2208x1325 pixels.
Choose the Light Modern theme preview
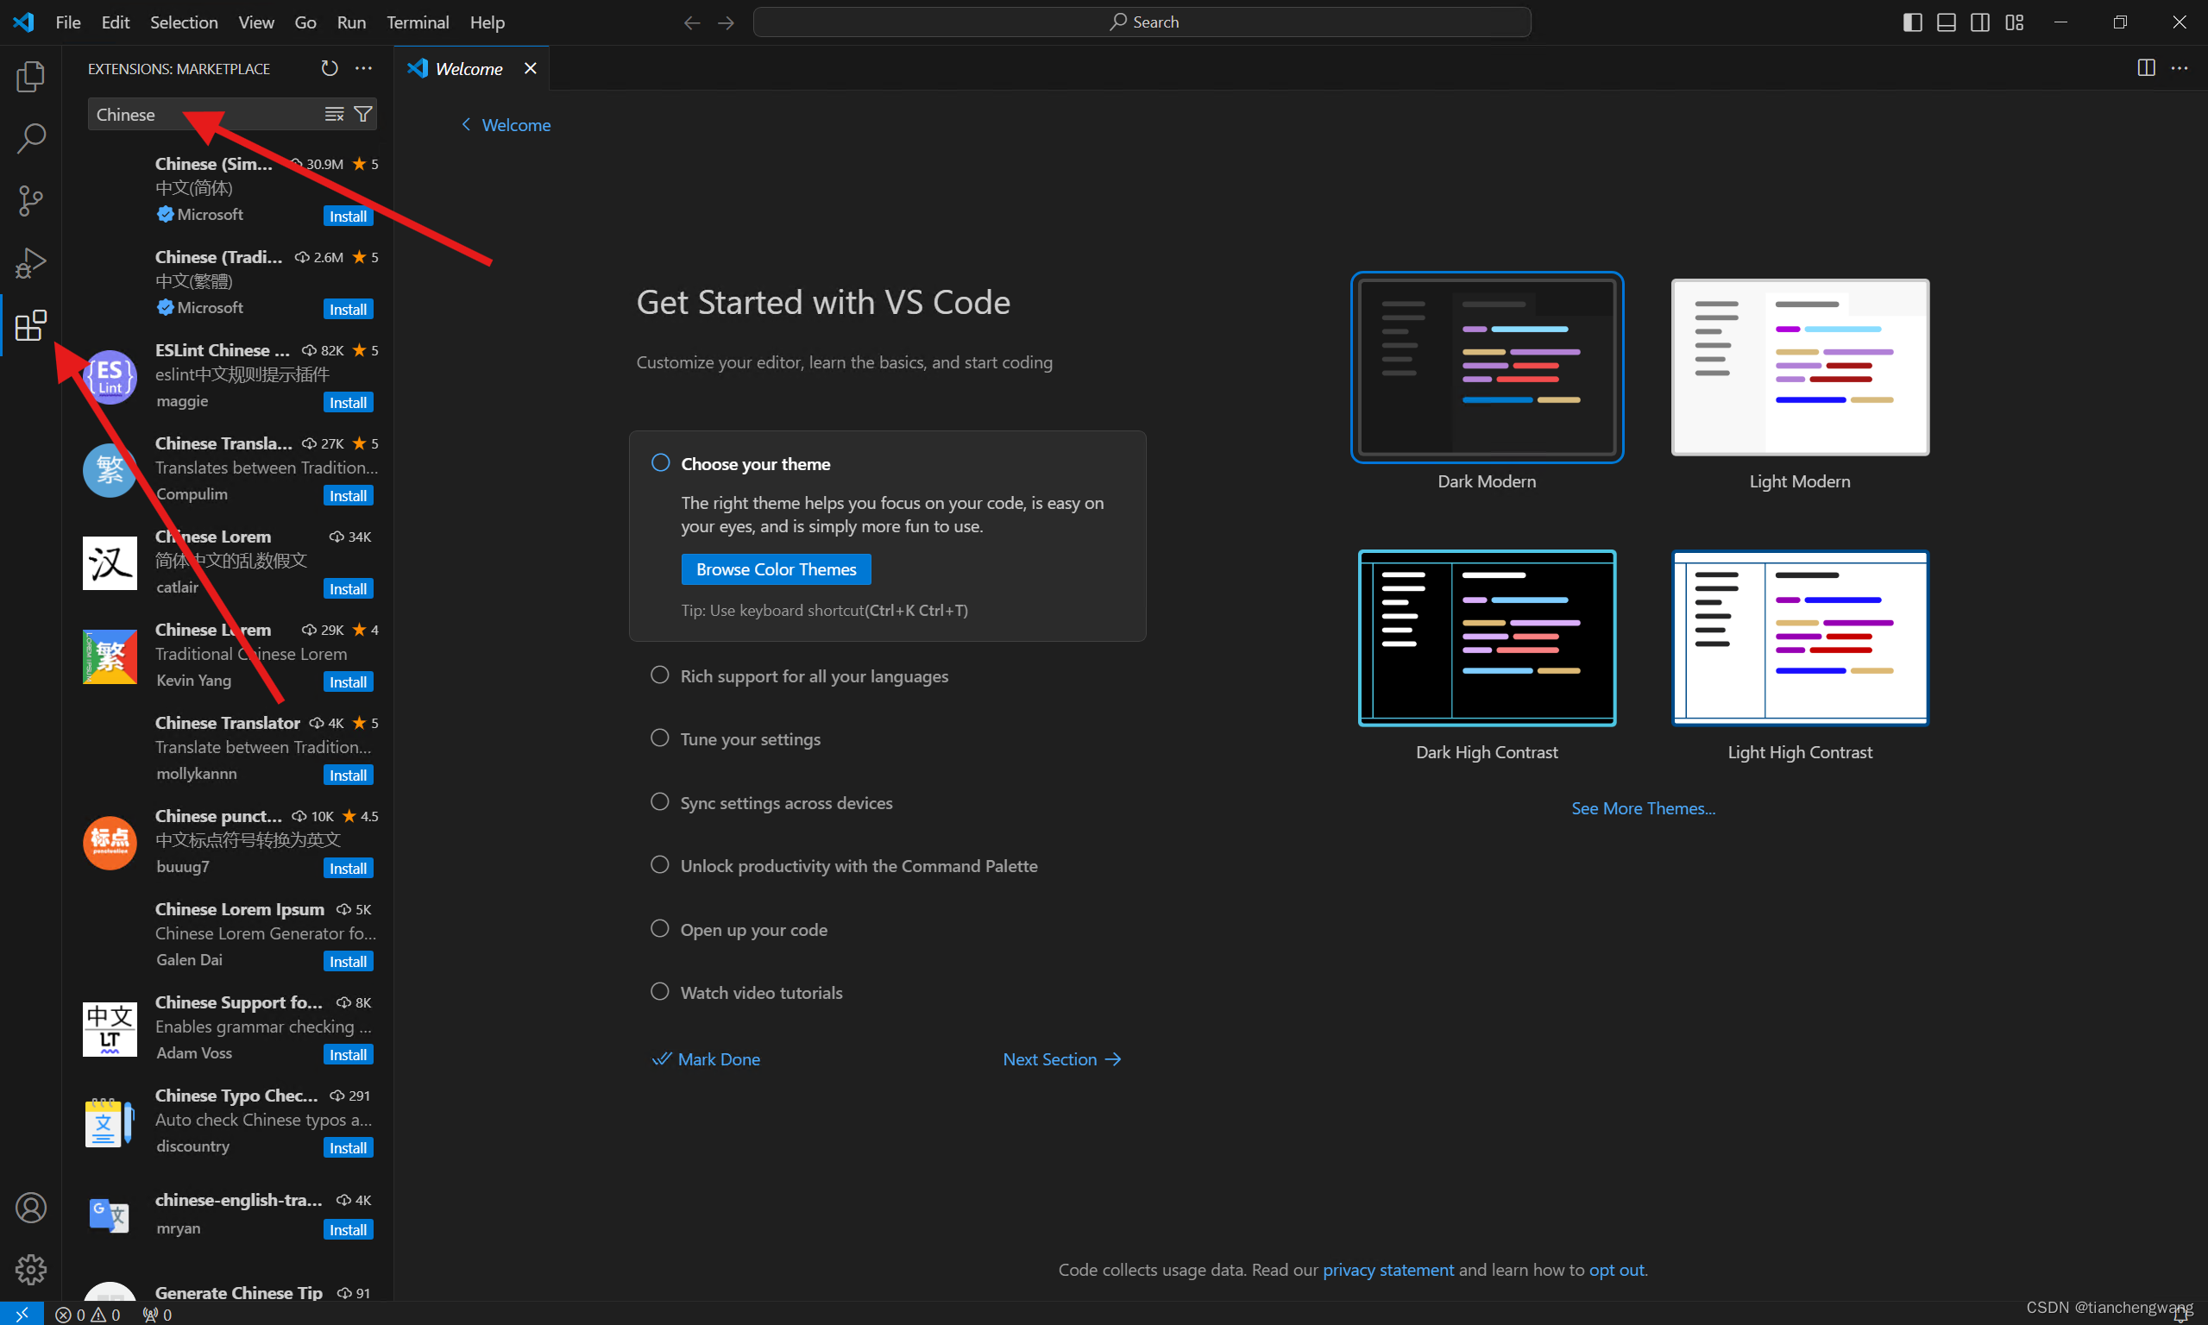[1800, 367]
